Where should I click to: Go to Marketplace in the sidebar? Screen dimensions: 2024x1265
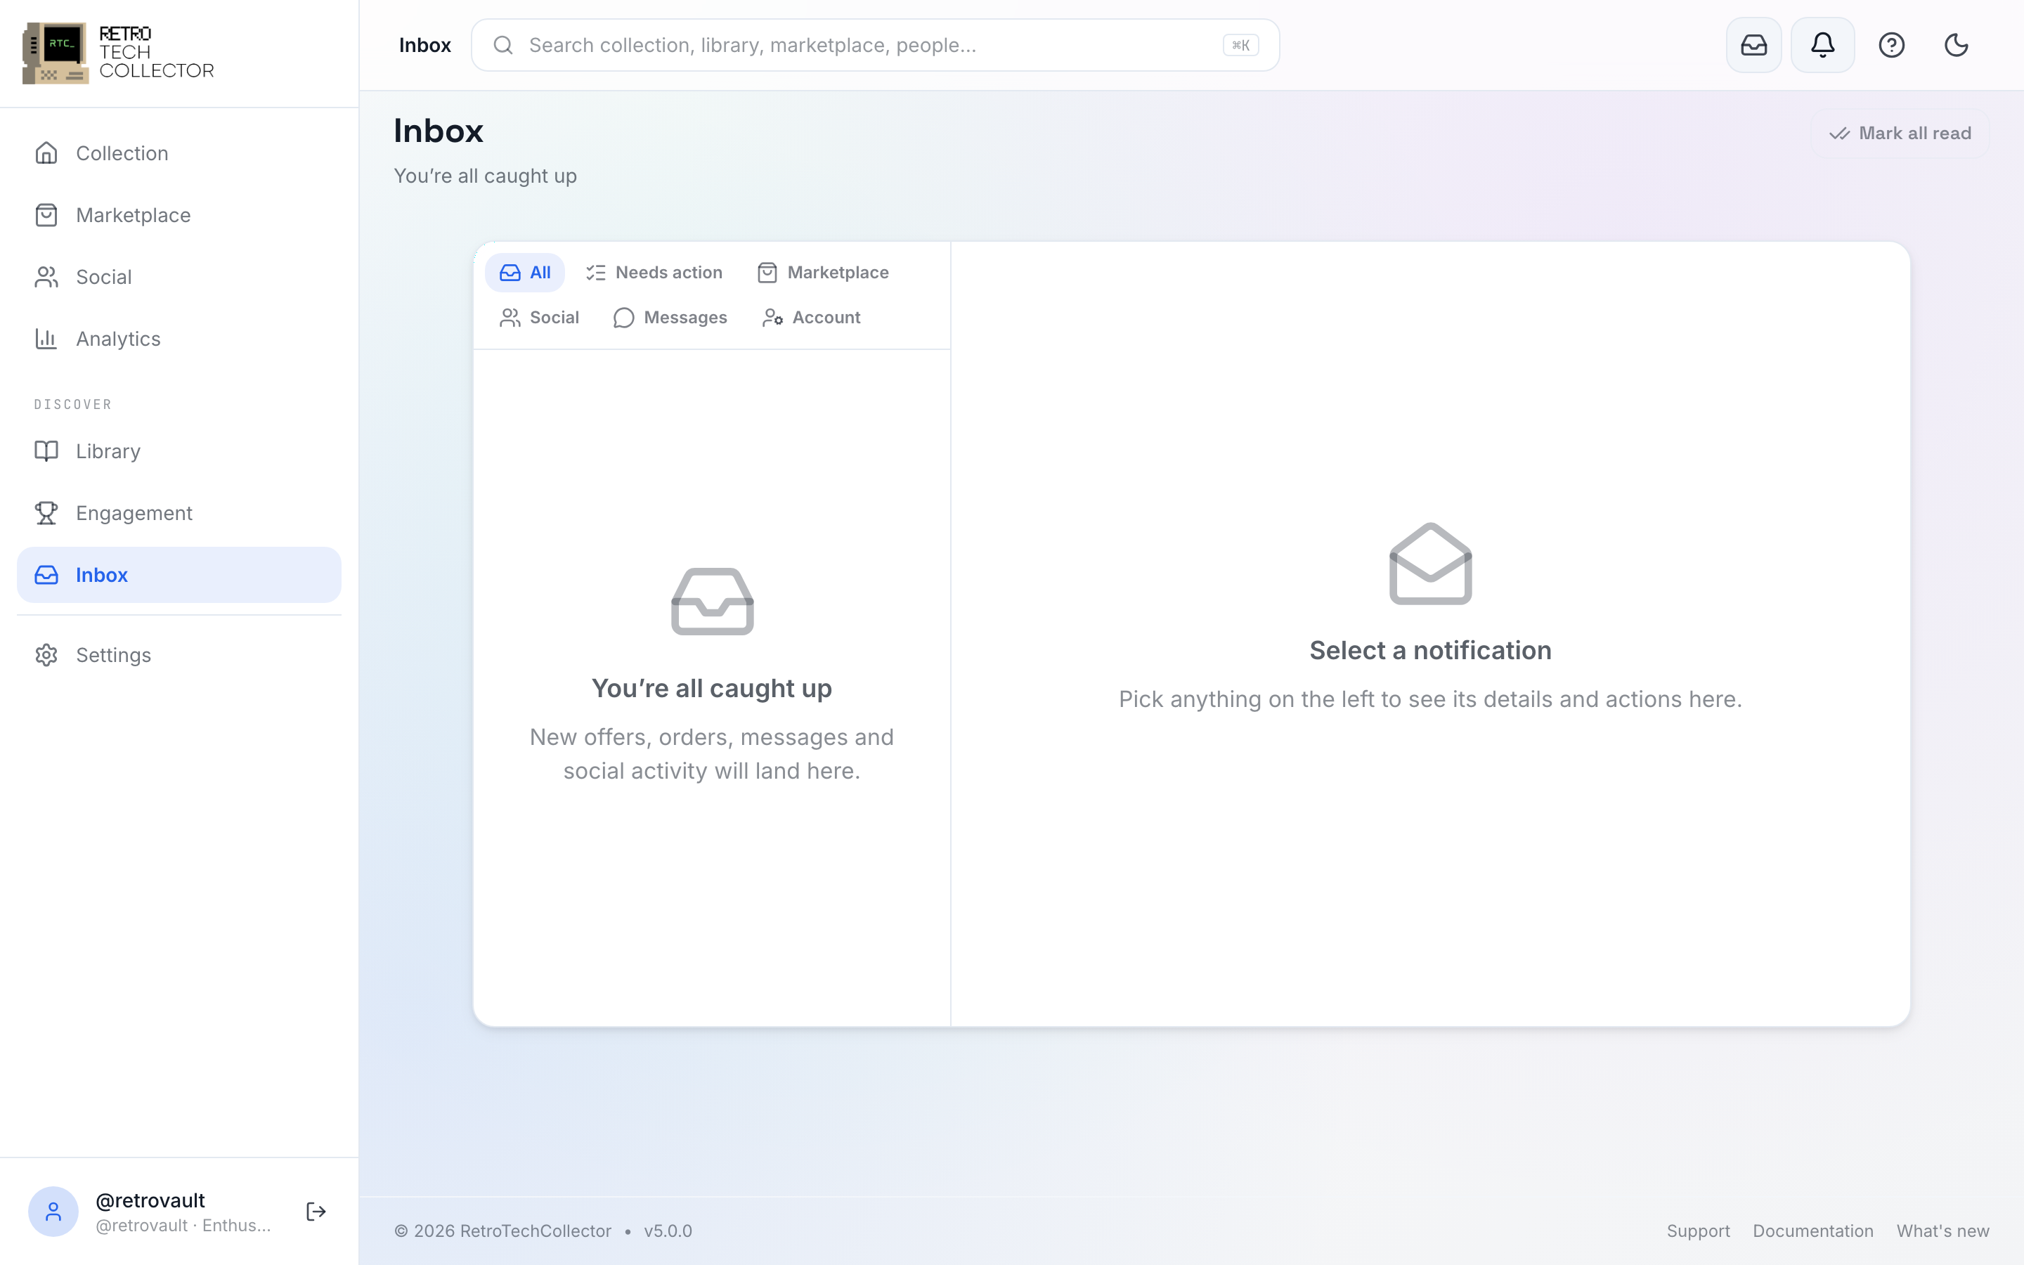179,215
